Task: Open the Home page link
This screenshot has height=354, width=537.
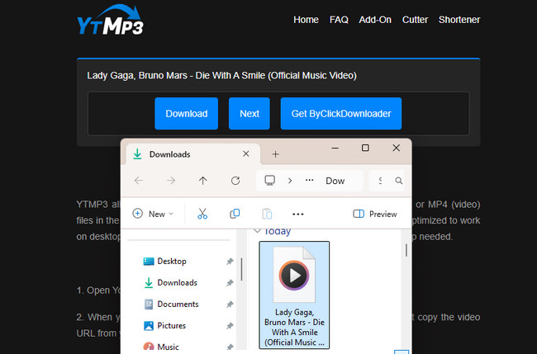Action: [306, 20]
